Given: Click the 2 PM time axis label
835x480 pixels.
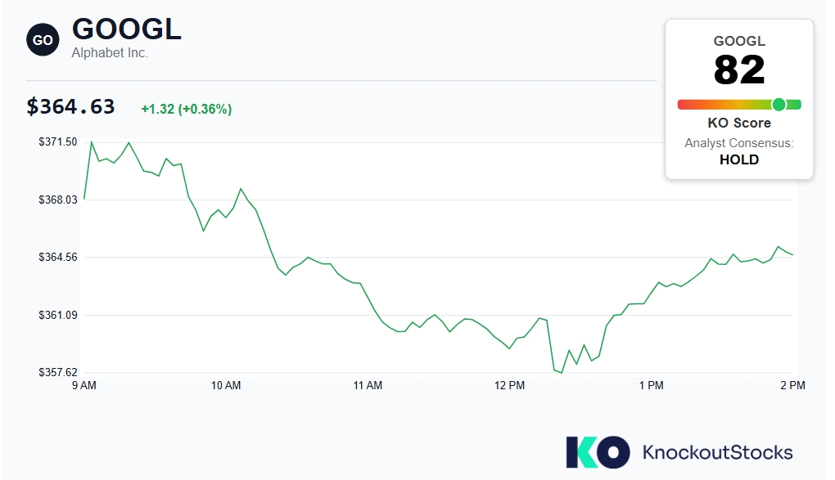Looking at the screenshot, I should [x=793, y=385].
